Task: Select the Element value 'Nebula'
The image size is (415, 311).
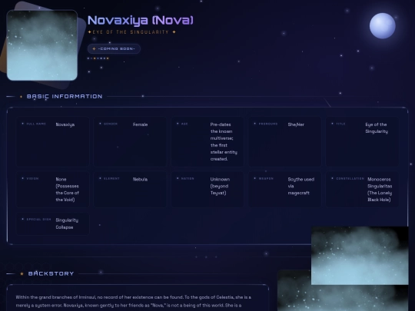Action: (x=141, y=179)
